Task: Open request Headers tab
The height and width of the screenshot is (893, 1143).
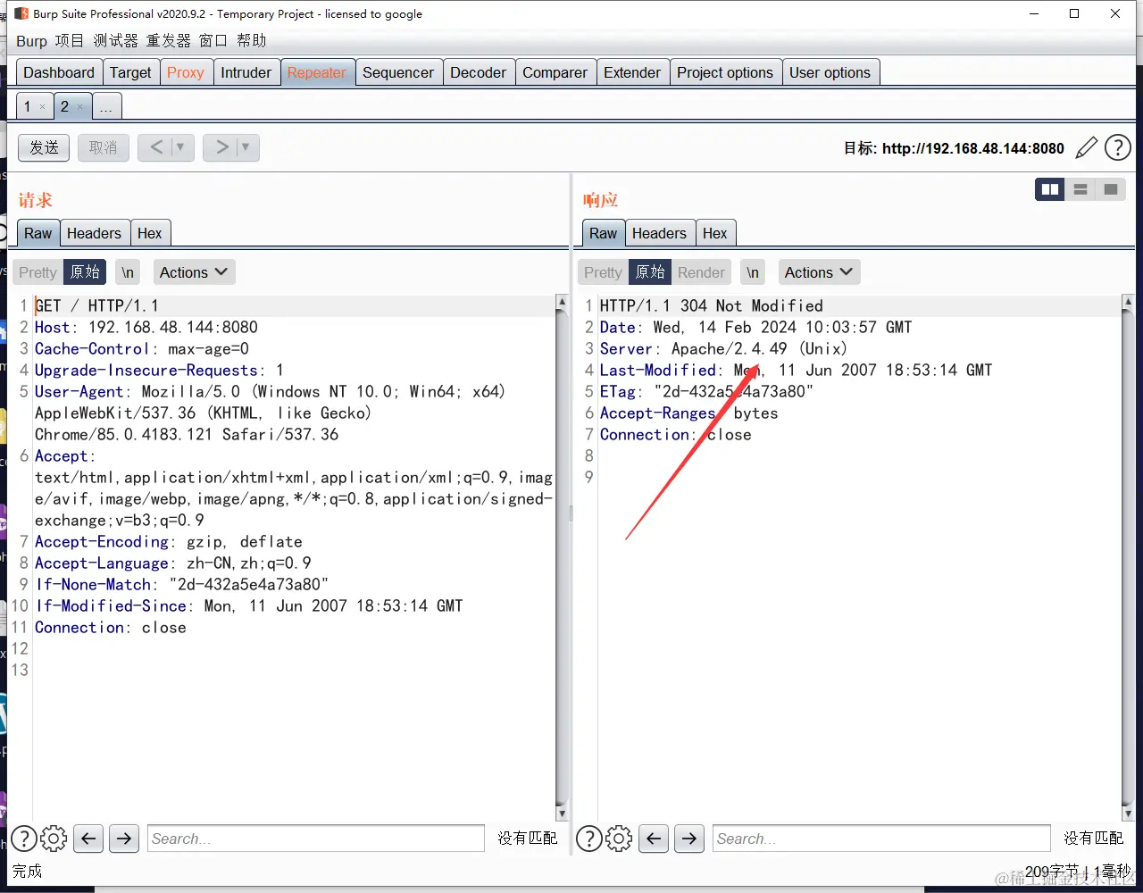Action: [x=94, y=233]
